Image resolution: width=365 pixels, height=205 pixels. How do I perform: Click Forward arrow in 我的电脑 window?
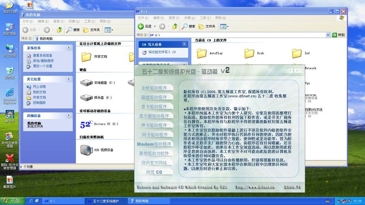(47, 30)
